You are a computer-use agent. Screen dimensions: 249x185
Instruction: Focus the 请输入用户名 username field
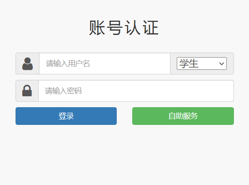click(x=105, y=63)
